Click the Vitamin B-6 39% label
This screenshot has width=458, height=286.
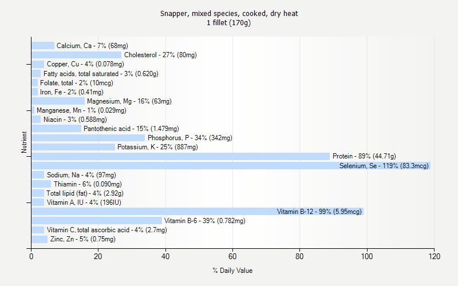click(205, 221)
